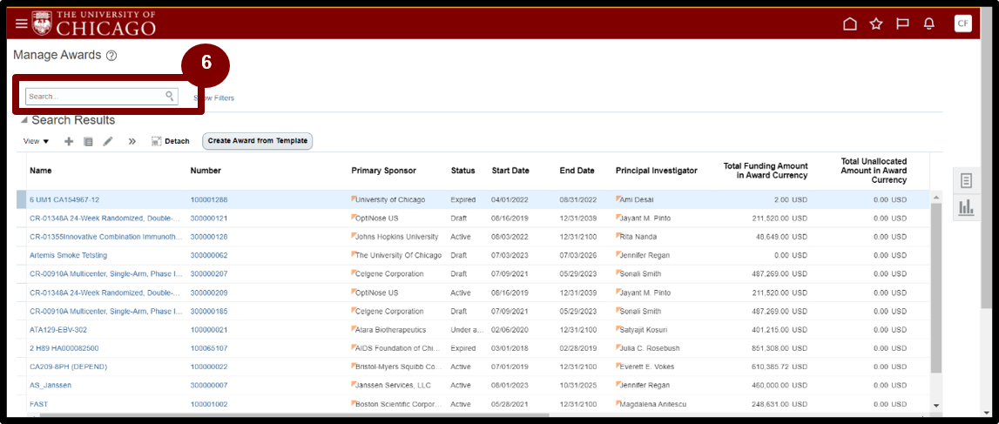This screenshot has height=424, width=999.
Task: Click flag icon beside Johns Hopkins University
Action: point(354,235)
